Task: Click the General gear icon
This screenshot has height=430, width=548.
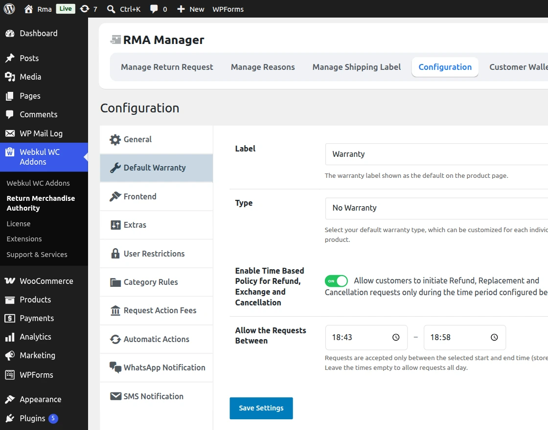Action: coord(115,140)
